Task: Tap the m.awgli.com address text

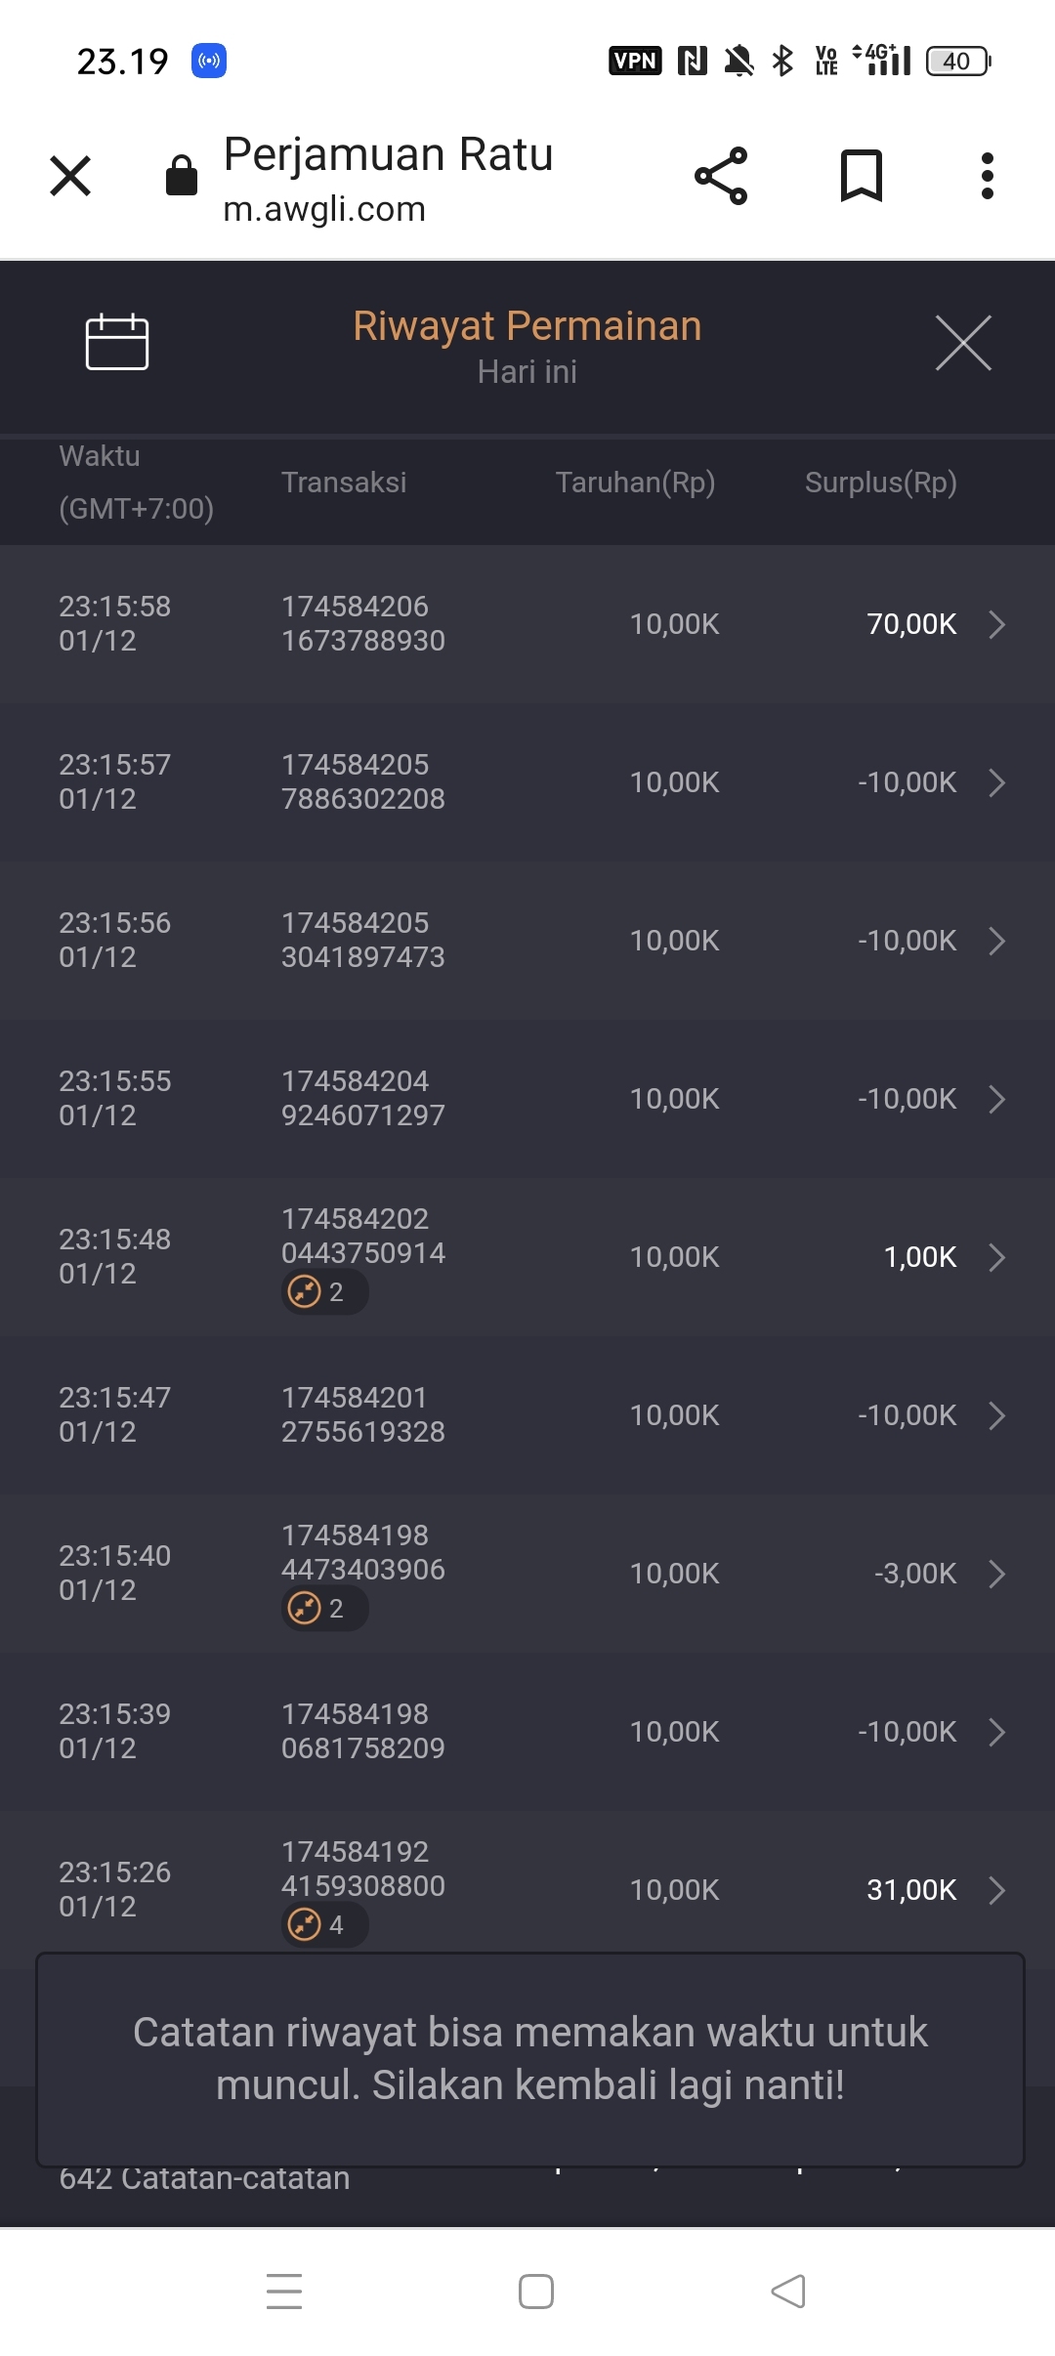Action: [x=324, y=209]
